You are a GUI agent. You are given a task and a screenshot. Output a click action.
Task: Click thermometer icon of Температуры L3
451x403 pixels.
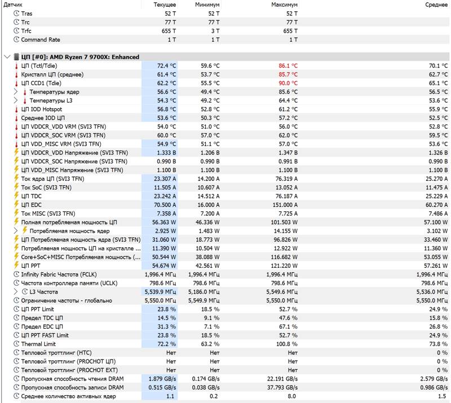click(x=25, y=101)
